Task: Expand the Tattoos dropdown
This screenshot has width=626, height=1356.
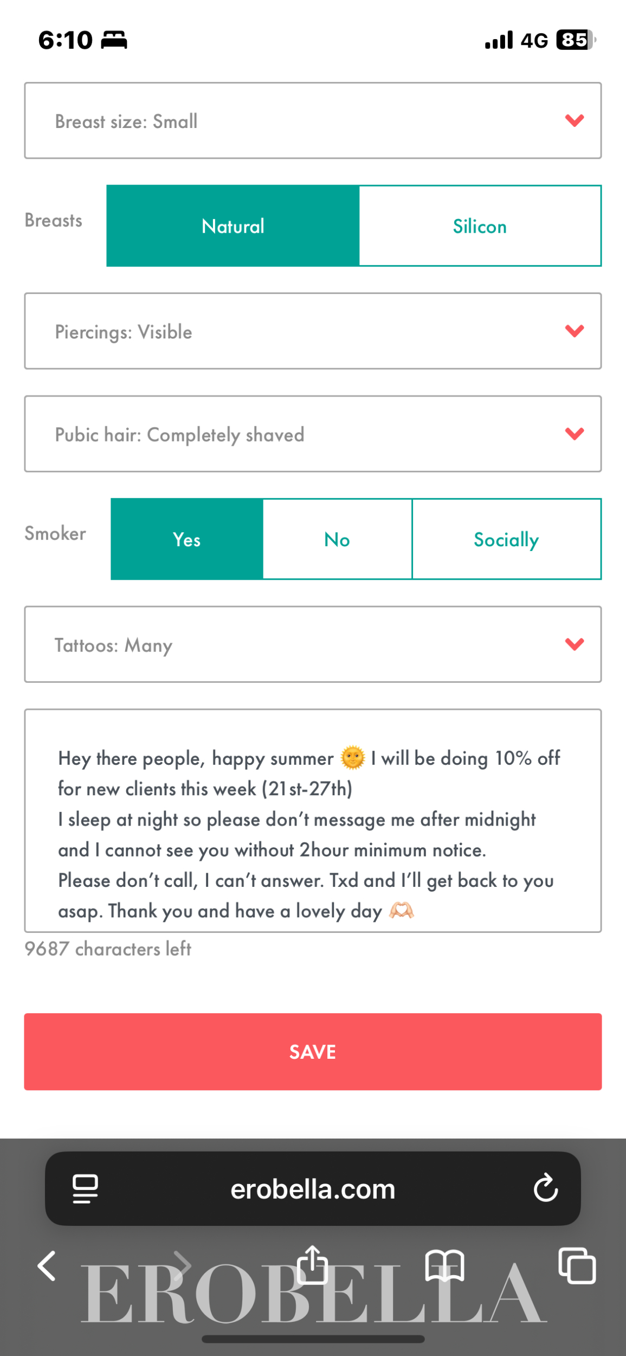Action: click(313, 645)
